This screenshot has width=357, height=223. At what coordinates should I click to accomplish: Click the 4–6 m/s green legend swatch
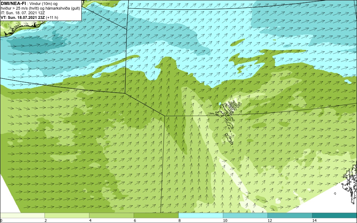pos(111,216)
